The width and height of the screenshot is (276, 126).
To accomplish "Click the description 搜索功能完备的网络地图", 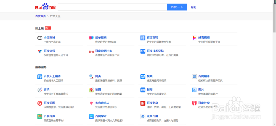I will pos(108,94).
